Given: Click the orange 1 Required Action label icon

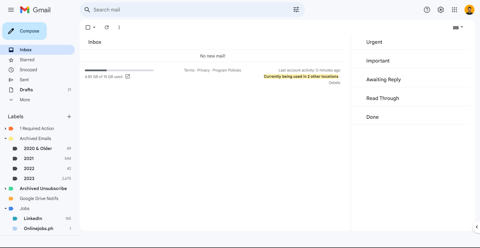Looking at the screenshot, I should pos(11,128).
